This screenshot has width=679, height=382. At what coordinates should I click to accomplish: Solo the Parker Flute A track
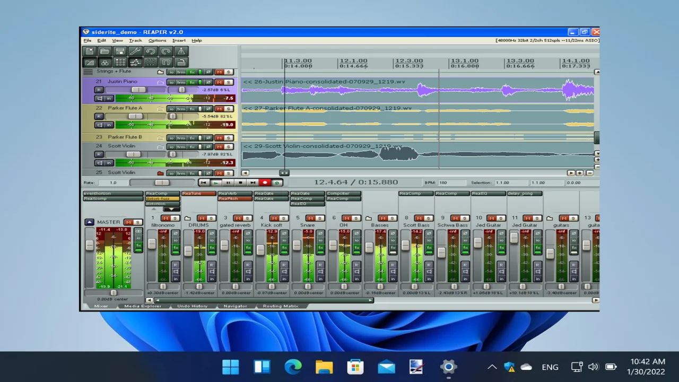click(x=229, y=109)
